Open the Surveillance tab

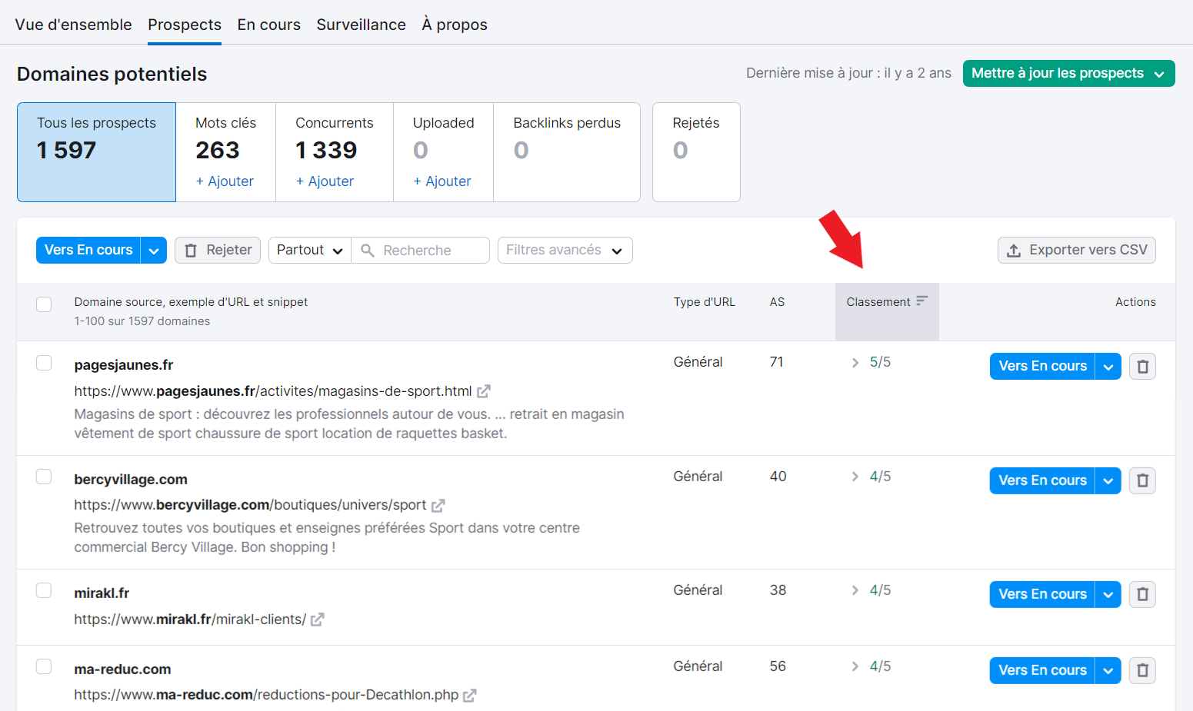coord(361,24)
